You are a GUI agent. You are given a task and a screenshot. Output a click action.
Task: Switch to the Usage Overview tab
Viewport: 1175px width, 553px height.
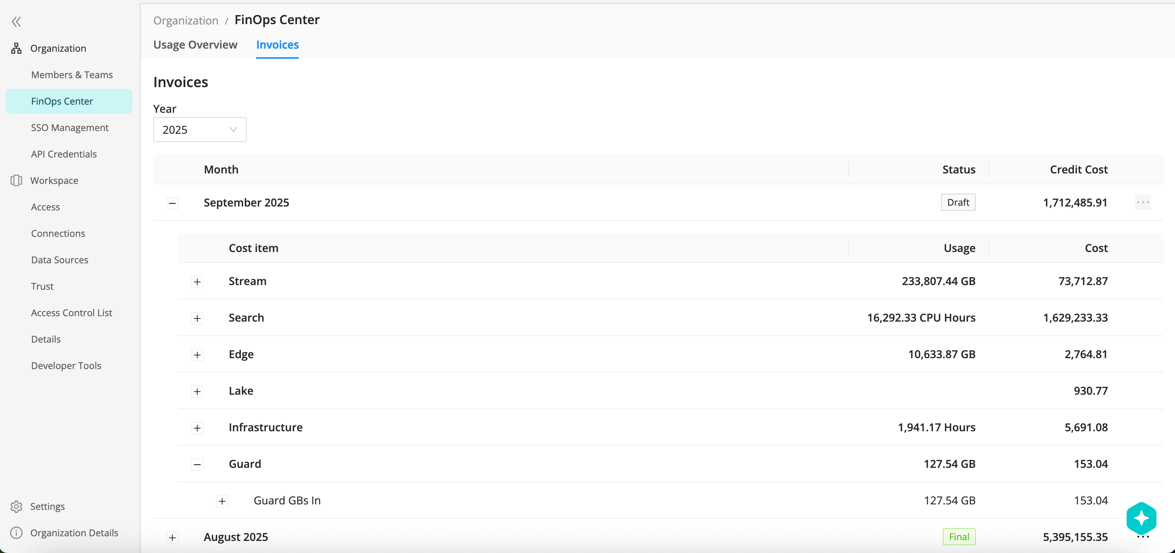click(195, 45)
